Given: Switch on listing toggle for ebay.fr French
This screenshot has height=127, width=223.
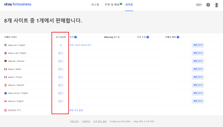Looking at the screenshot, I should point(61,77).
